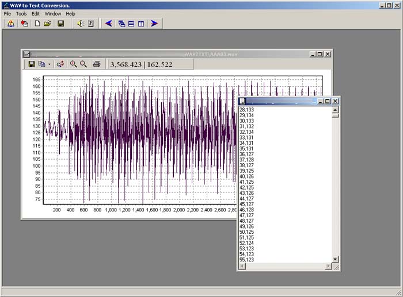Expand the copy dropdown arrow in chart toolbar
403x297 pixels.
point(50,64)
